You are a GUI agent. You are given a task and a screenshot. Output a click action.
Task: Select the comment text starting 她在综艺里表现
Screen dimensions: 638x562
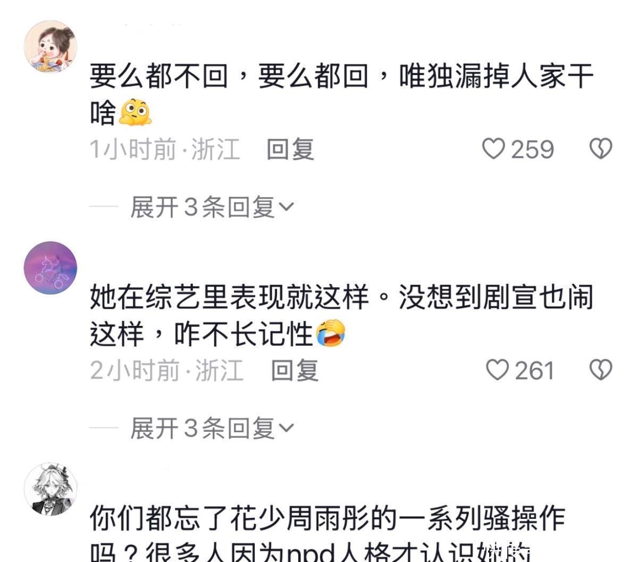point(341,315)
